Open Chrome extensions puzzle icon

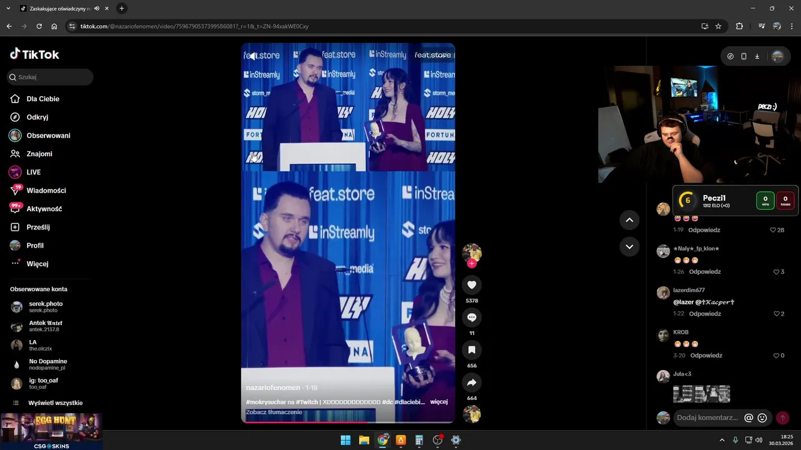pos(739,26)
